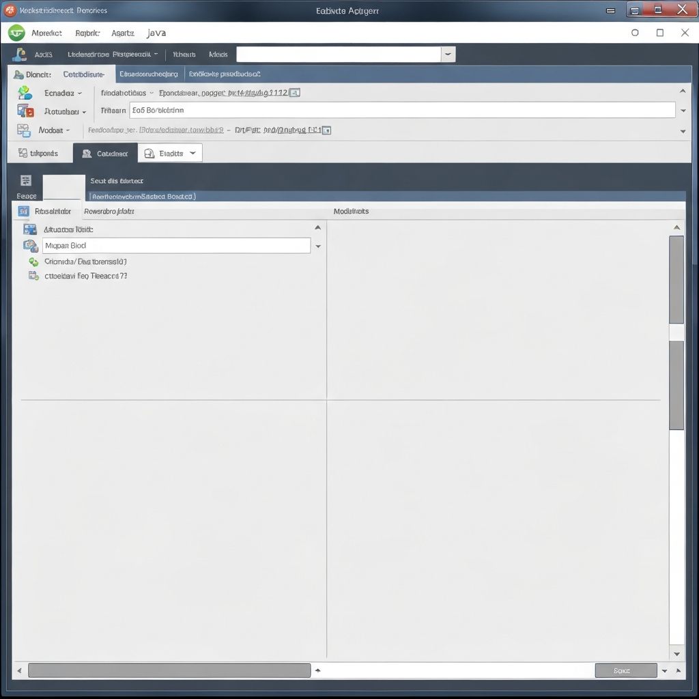699x699 pixels.
Task: Expand the Etadits dropdown
Action: click(x=192, y=154)
